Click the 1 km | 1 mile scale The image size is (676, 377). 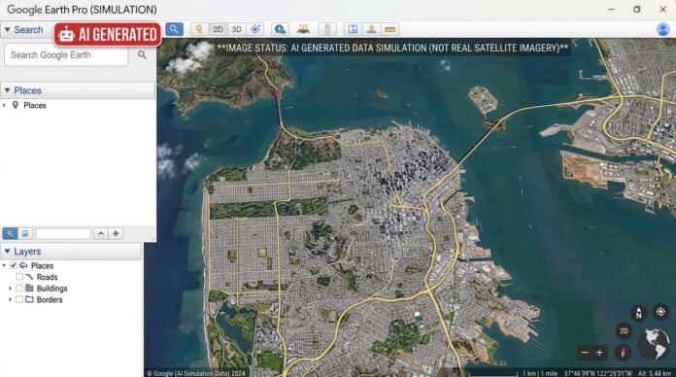pos(539,373)
